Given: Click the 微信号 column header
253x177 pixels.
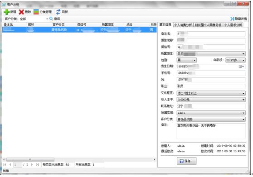Looking at the screenshot, I should [x=82, y=24].
